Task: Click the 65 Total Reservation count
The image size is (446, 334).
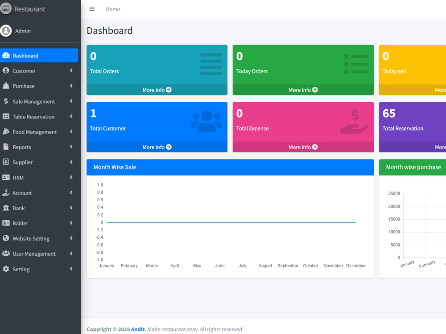Action: [389, 113]
